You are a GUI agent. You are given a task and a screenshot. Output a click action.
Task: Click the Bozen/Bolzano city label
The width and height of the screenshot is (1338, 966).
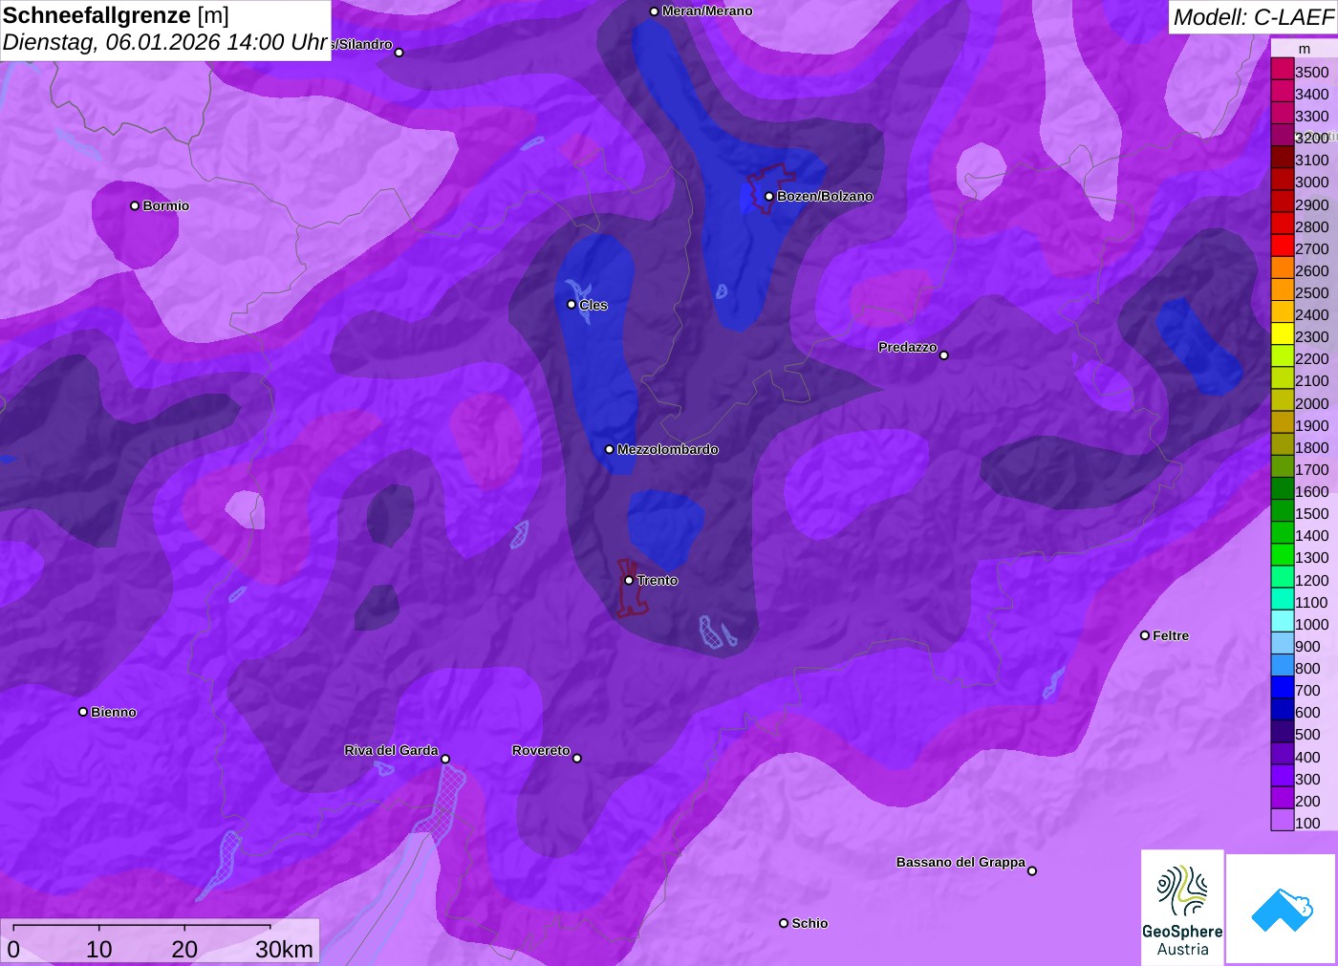[x=825, y=197]
